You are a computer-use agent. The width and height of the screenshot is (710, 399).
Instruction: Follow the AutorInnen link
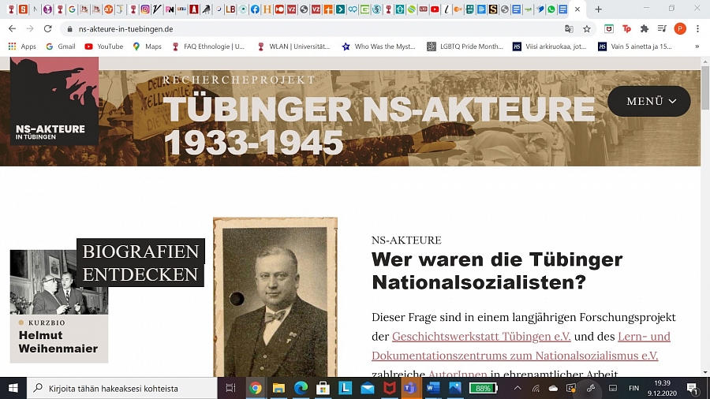(458, 374)
